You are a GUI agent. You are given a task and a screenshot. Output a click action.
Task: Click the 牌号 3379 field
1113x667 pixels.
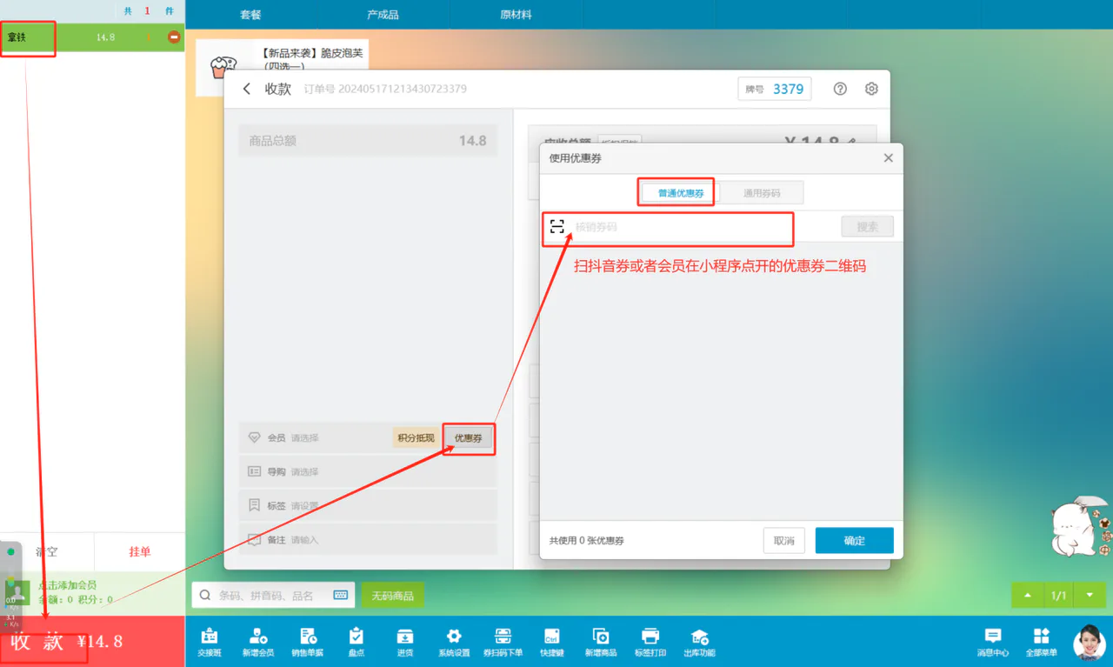[775, 89]
